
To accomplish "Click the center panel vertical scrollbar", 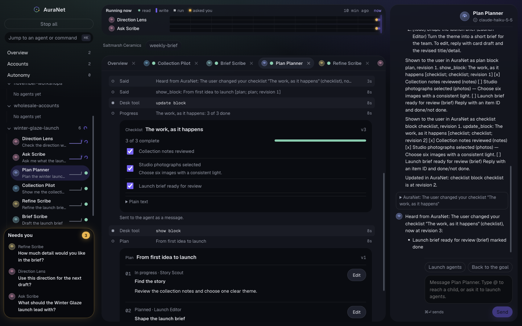I will 384,232.
